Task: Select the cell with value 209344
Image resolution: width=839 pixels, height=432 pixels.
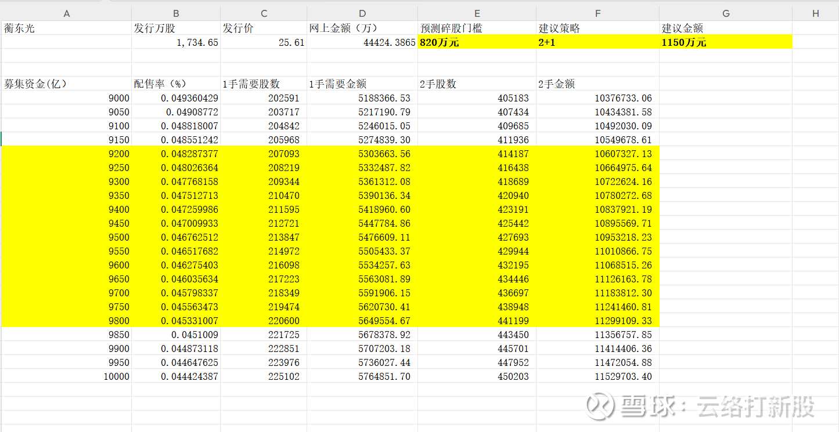Action: [264, 181]
